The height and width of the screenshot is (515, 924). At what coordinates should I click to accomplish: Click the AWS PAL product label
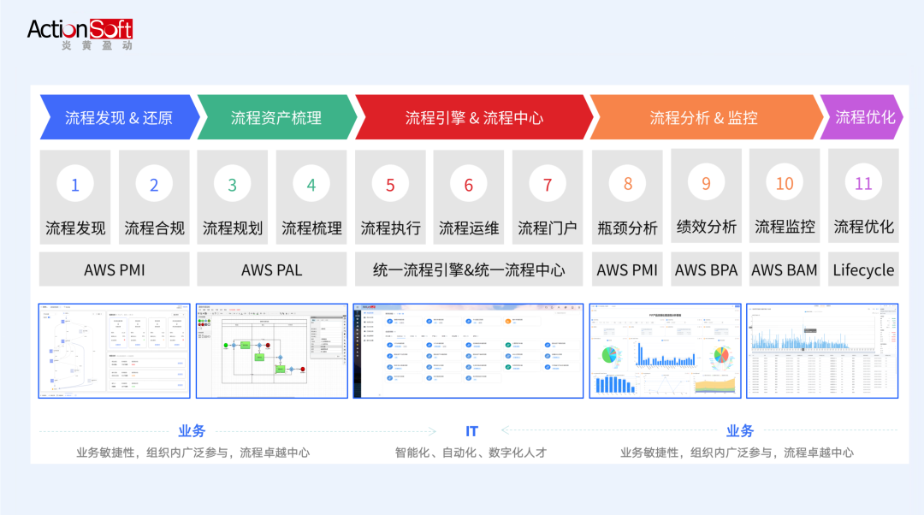(x=271, y=269)
